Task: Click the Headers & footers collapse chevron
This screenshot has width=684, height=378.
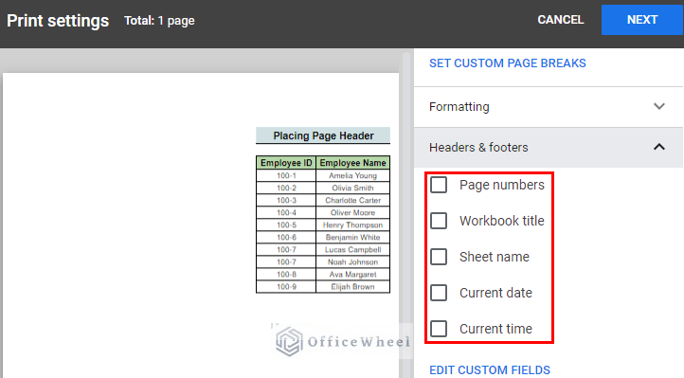Action: pyautogui.click(x=659, y=147)
